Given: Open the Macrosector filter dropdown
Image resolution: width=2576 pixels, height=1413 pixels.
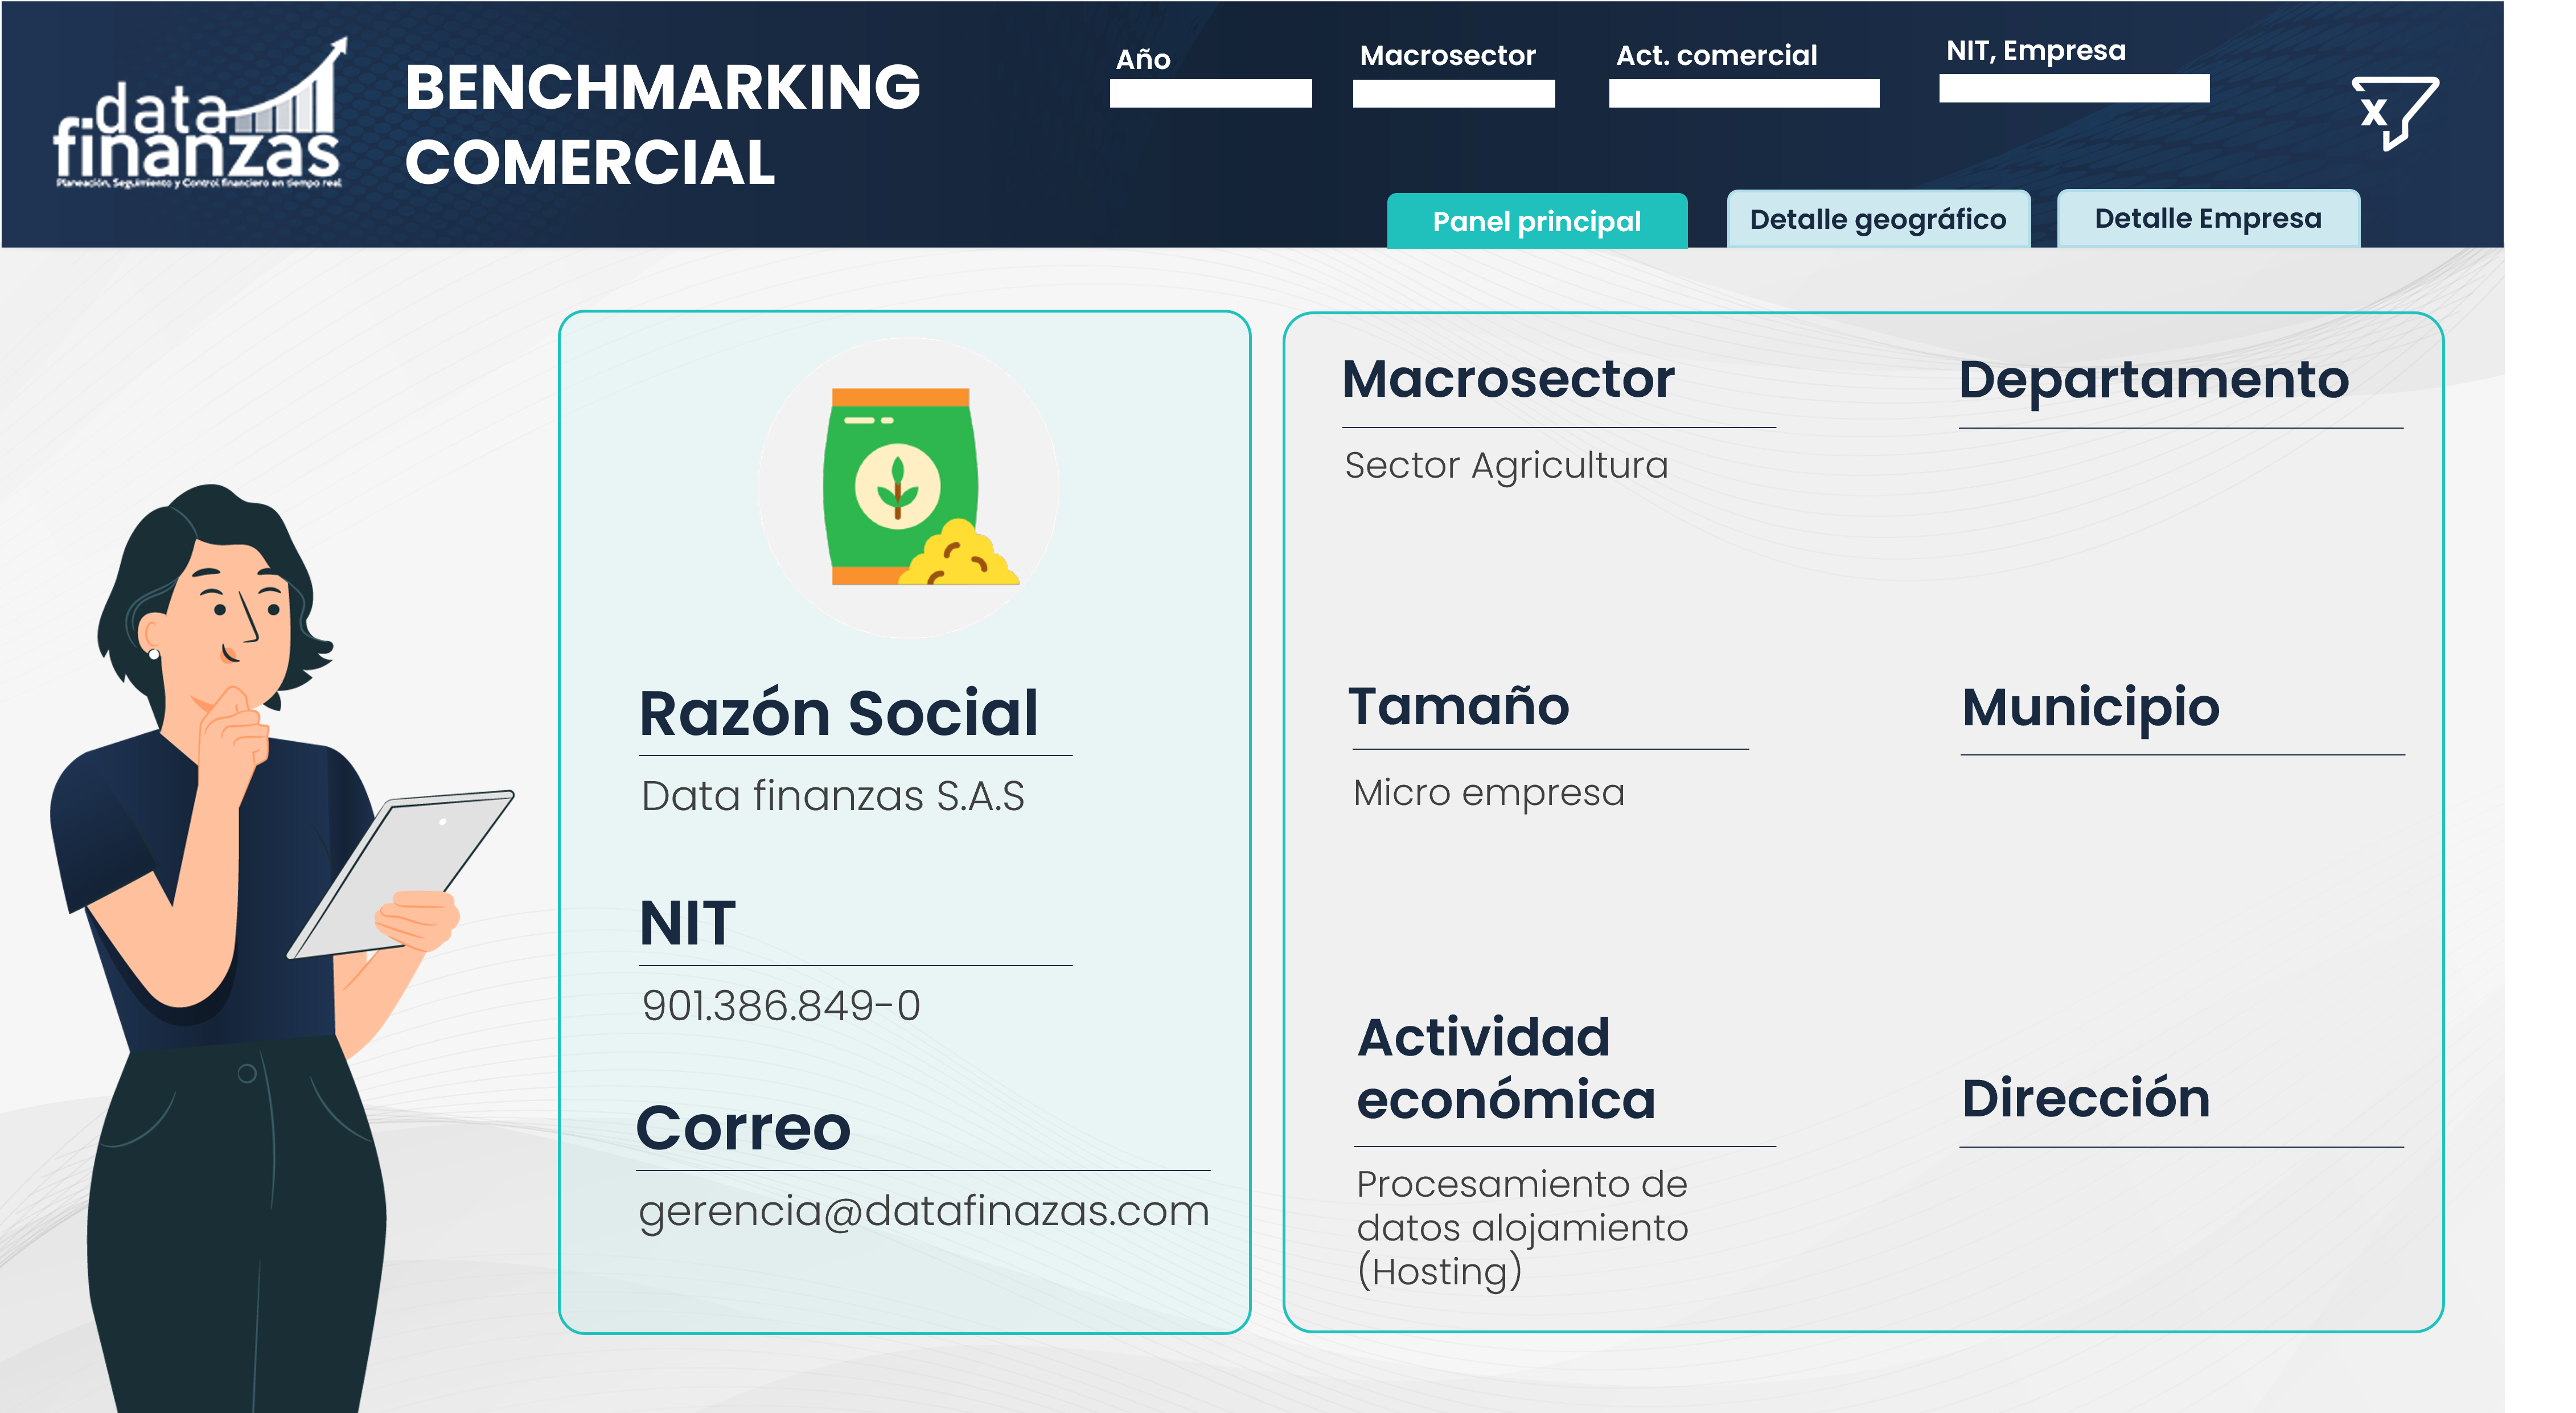Looking at the screenshot, I should 1453,93.
